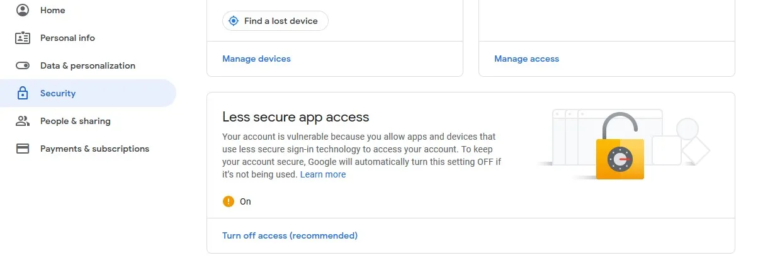Go to Personal info section
The width and height of the screenshot is (758, 265).
67,38
